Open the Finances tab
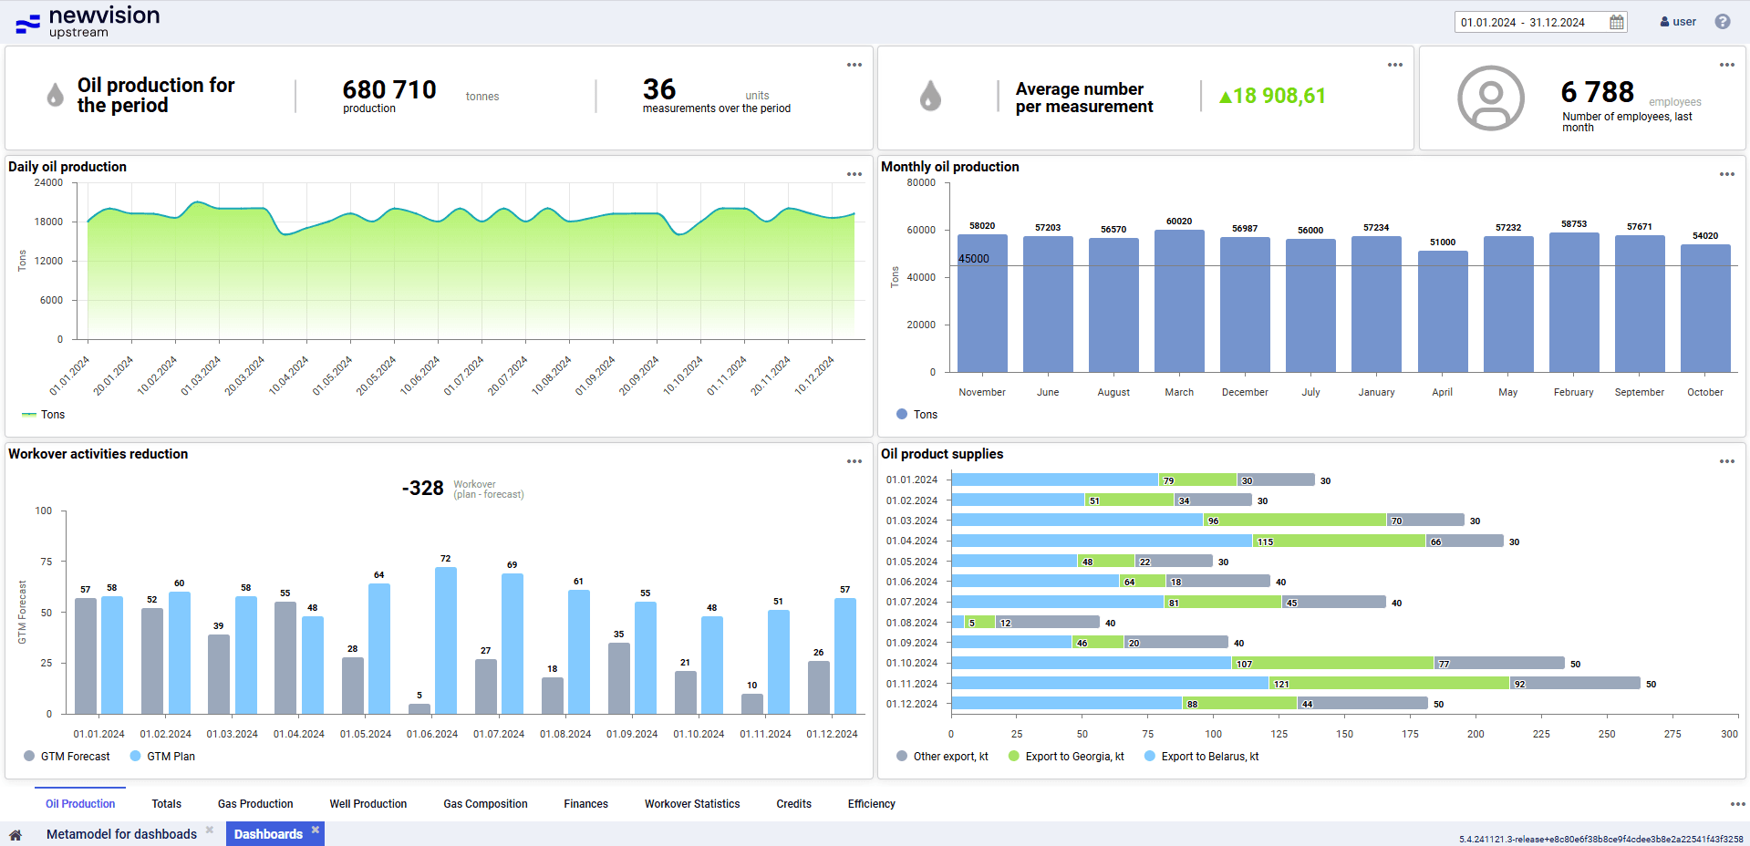 [x=585, y=804]
